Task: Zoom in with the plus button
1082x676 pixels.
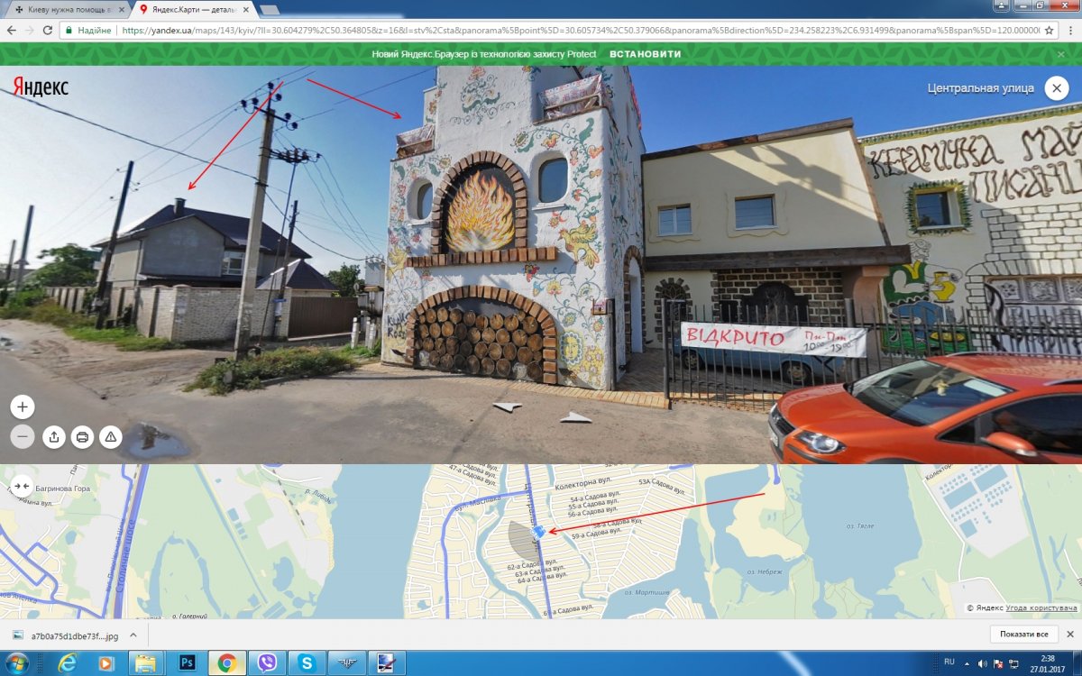Action: click(23, 407)
